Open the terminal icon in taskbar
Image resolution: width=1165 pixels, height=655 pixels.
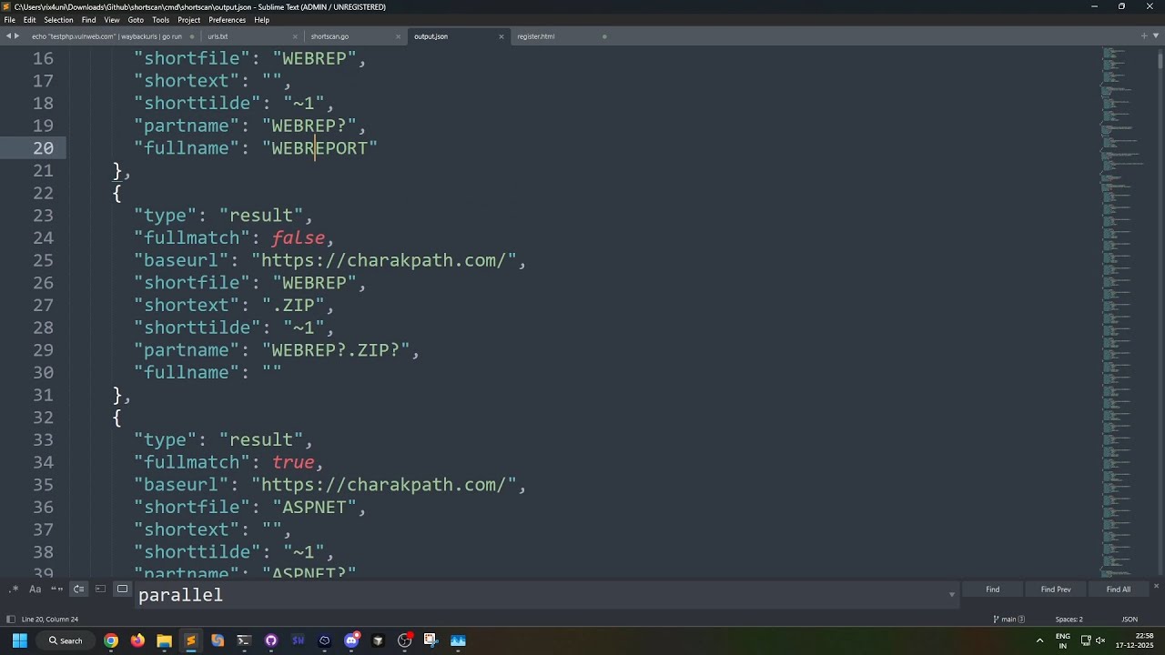244,640
